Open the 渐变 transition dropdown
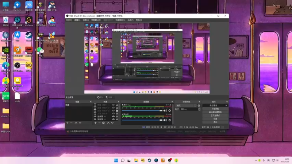Screen dimensions: 292x164 [186, 105]
